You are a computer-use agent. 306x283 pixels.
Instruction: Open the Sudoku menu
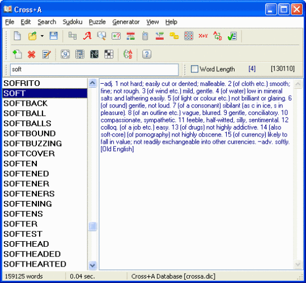(x=73, y=22)
